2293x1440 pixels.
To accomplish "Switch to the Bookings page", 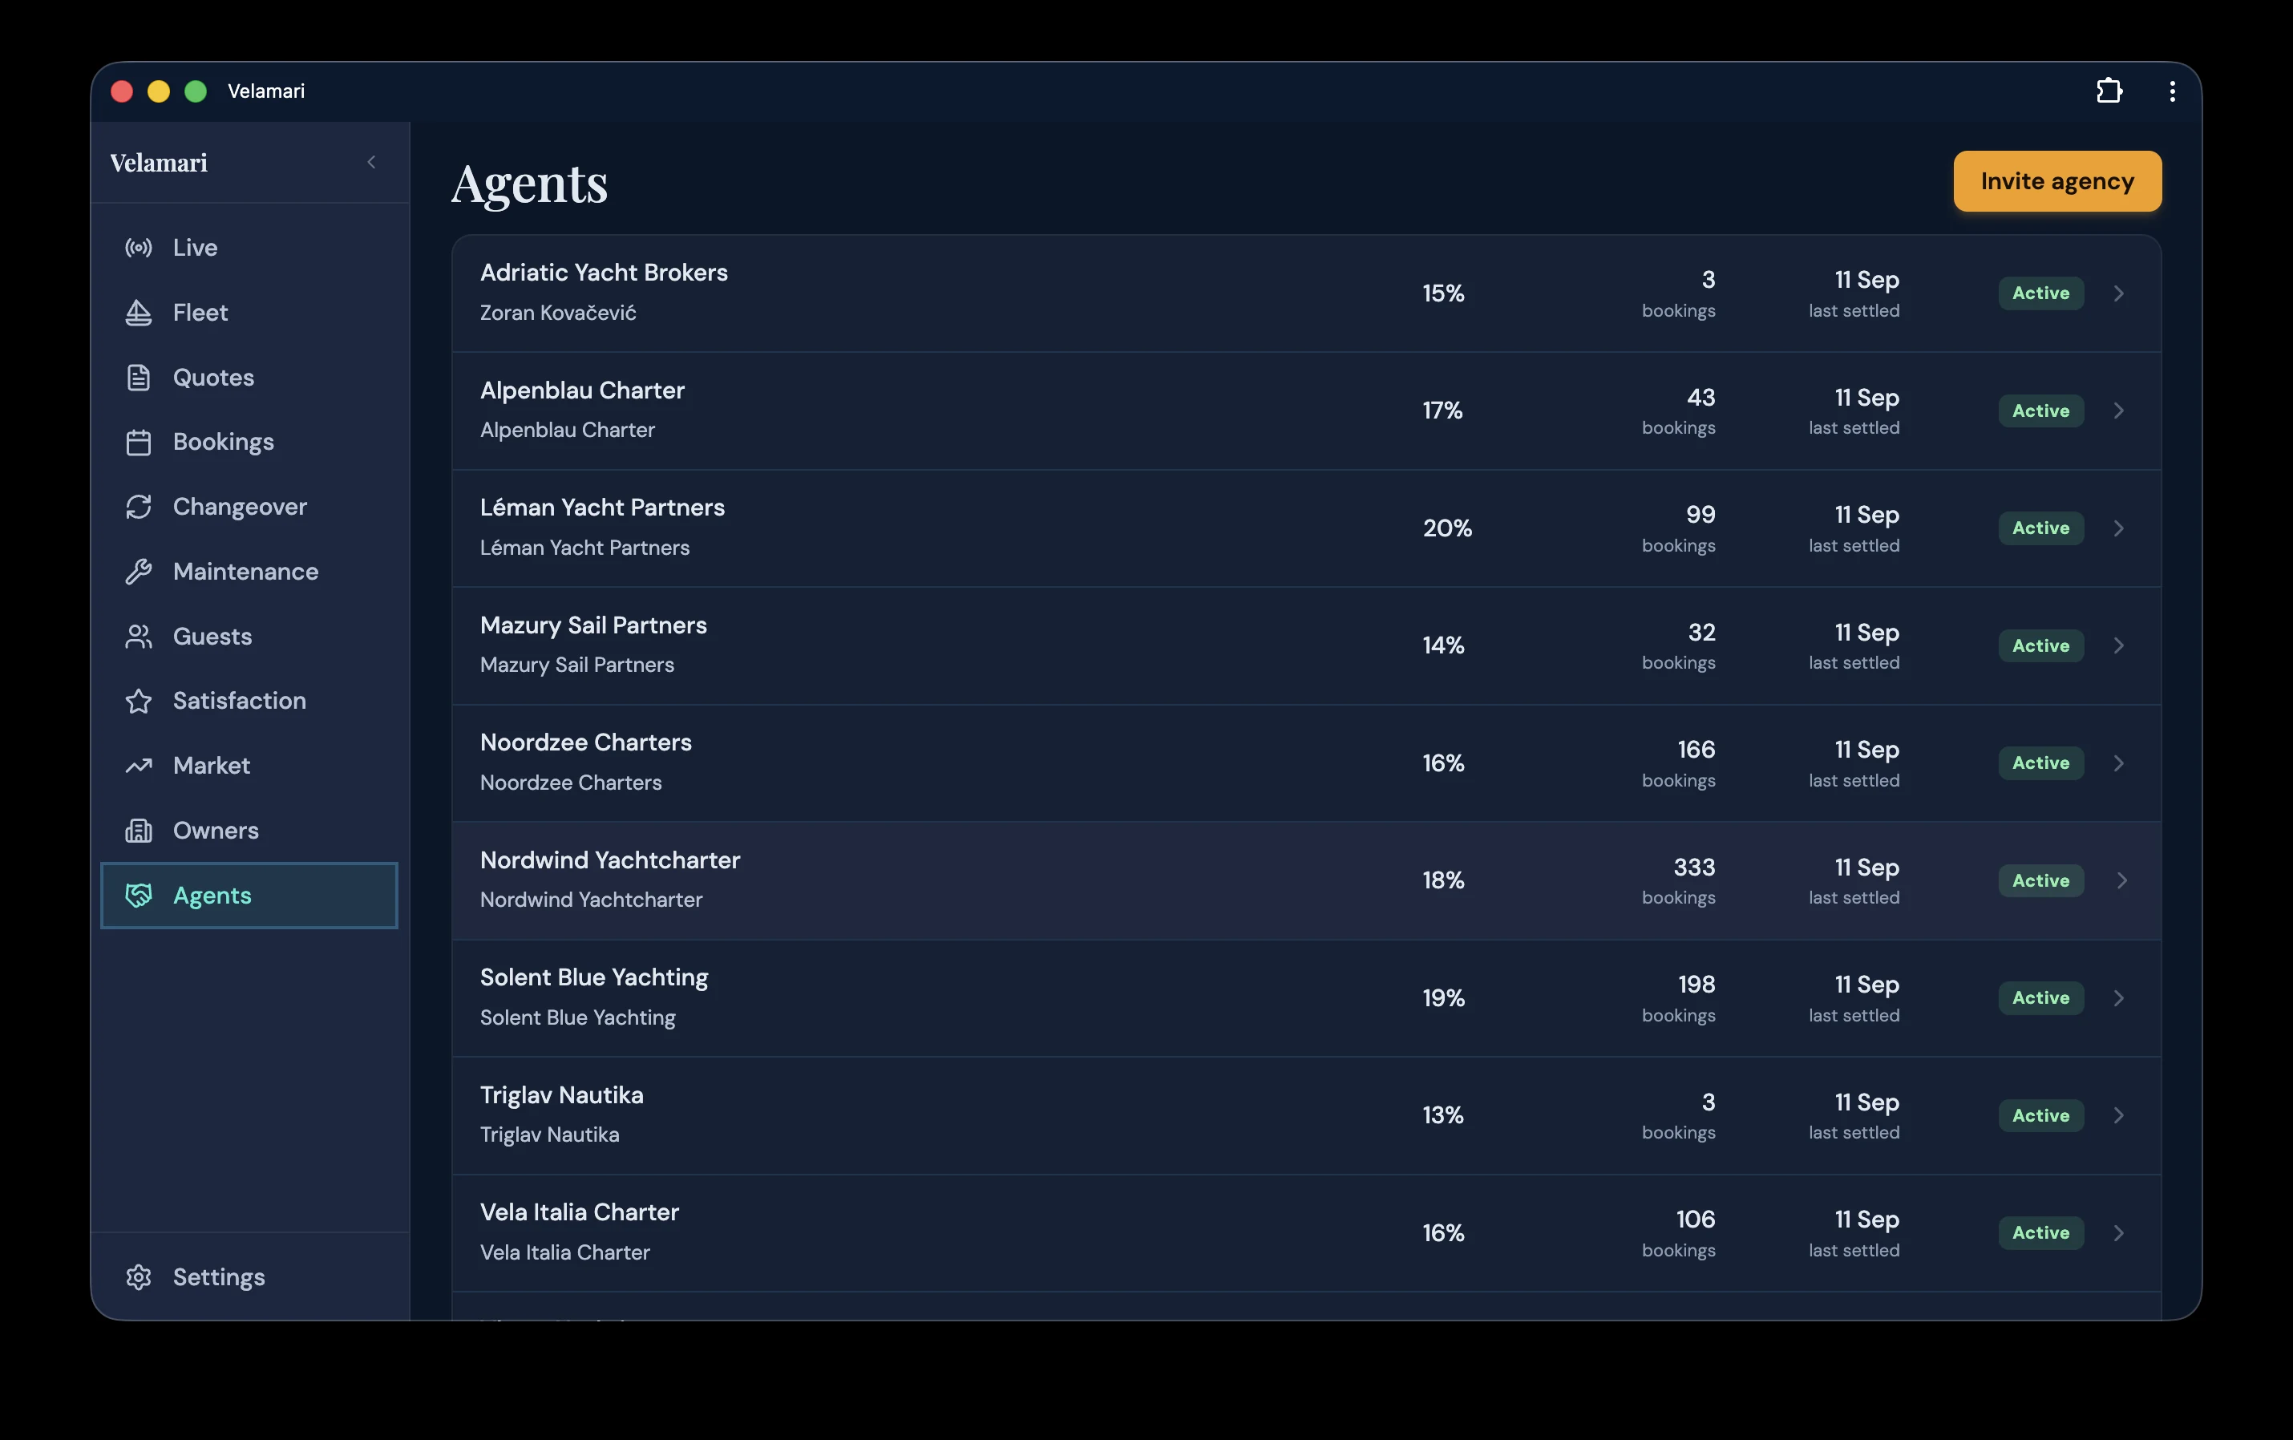I will 249,442.
